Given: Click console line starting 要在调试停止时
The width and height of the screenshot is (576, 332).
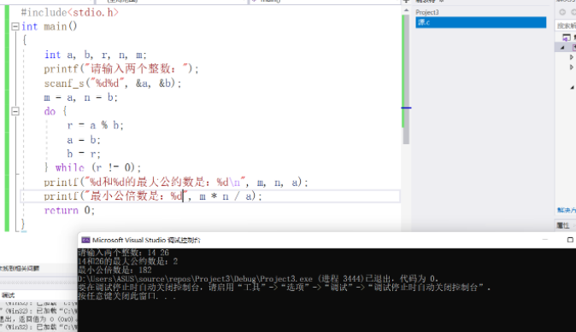Looking at the screenshot, I should pos(285,288).
